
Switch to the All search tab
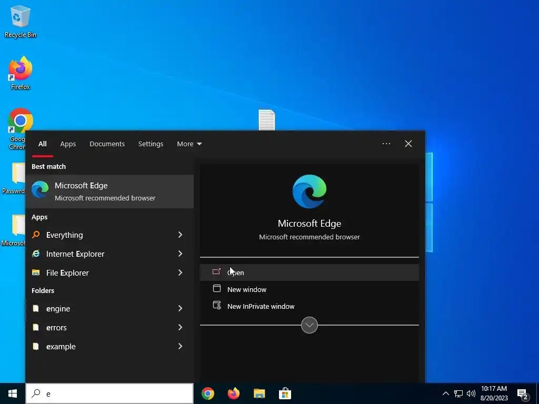(x=42, y=144)
